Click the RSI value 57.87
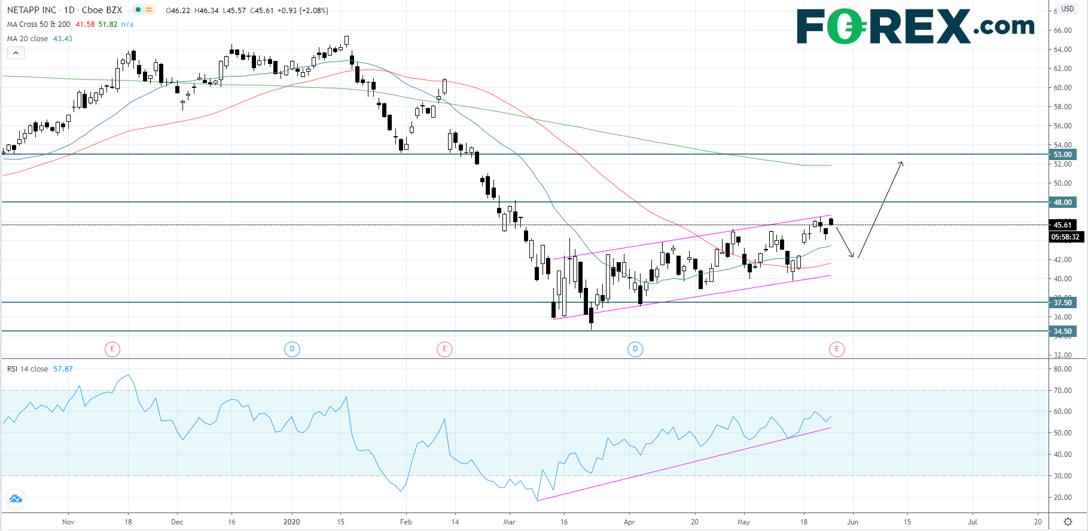 click(63, 369)
